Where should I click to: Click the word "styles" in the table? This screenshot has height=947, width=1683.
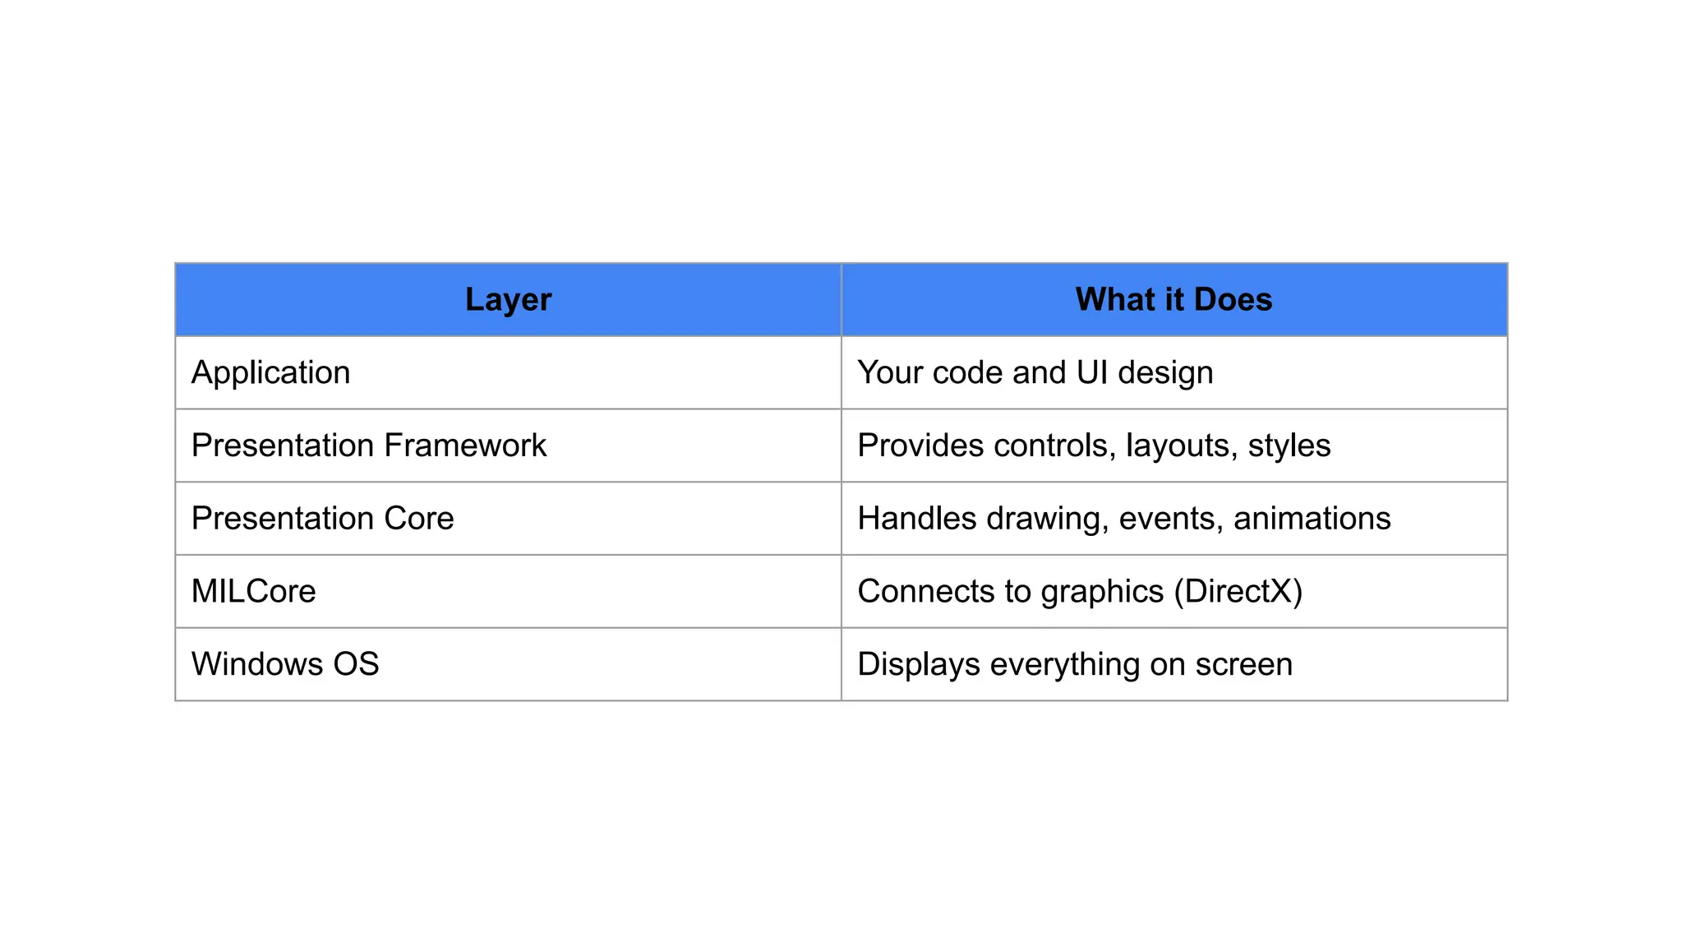click(1289, 446)
